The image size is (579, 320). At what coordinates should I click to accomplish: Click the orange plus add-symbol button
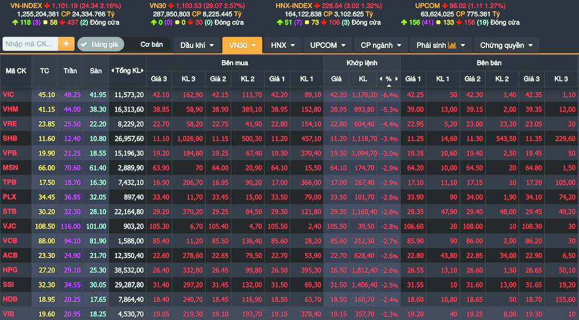[66, 44]
